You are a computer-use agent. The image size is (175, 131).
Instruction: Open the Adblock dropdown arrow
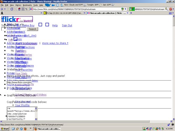(173, 9)
